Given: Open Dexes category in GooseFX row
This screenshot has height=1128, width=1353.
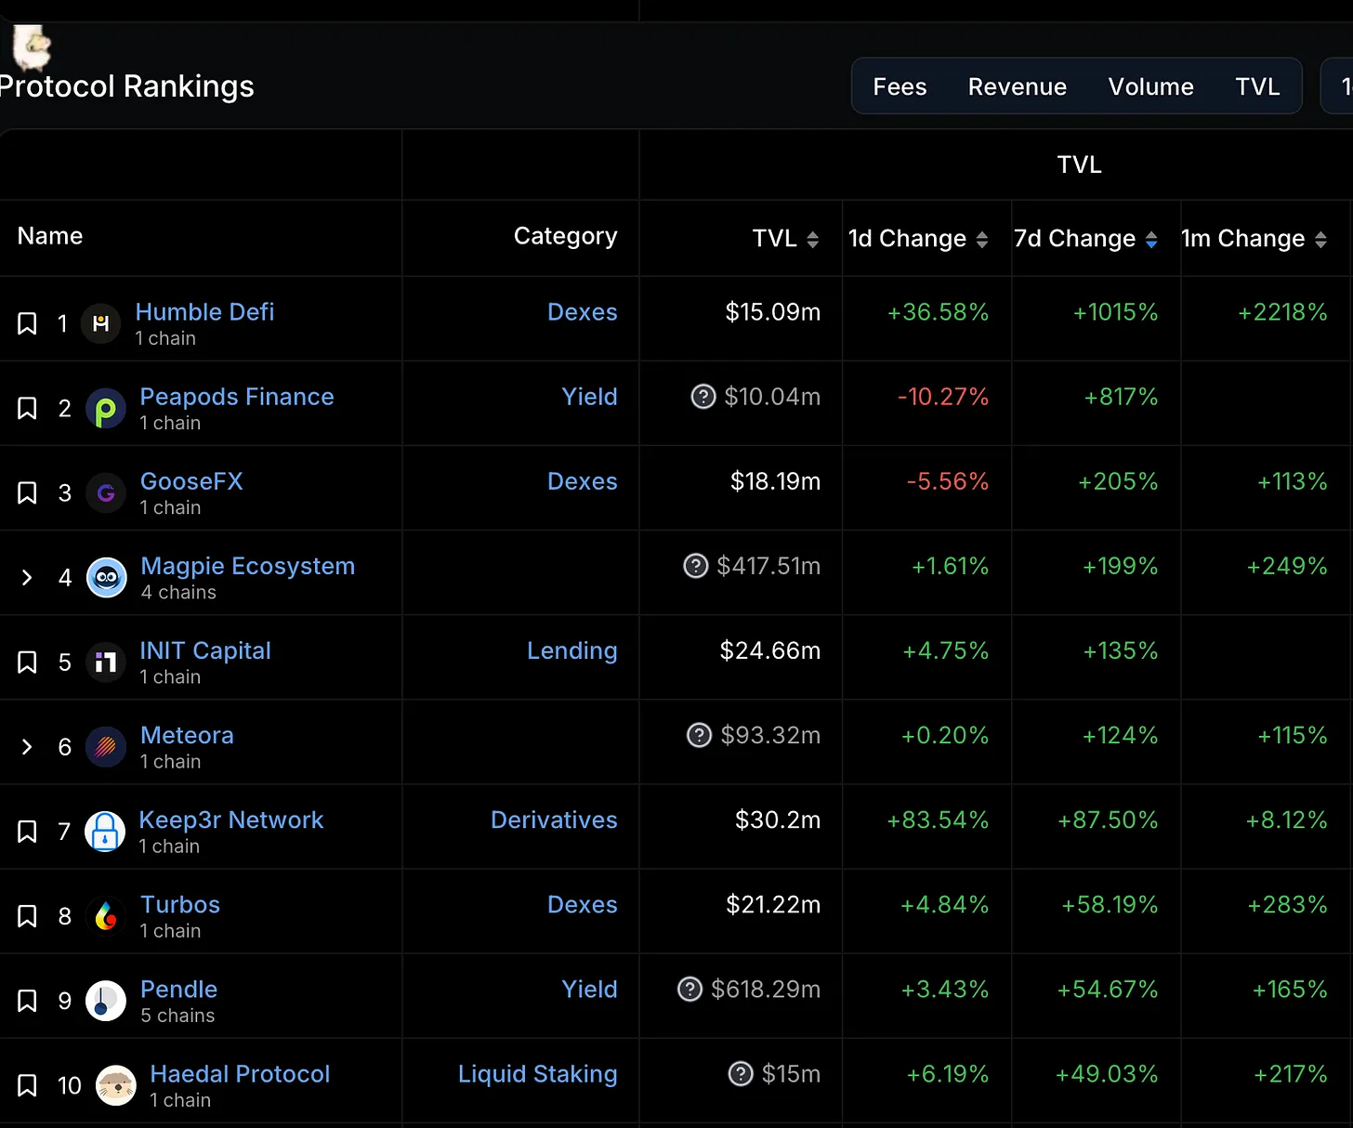Looking at the screenshot, I should point(583,481).
